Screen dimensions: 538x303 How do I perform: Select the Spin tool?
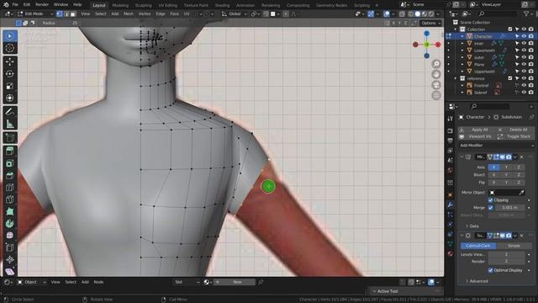[9, 224]
